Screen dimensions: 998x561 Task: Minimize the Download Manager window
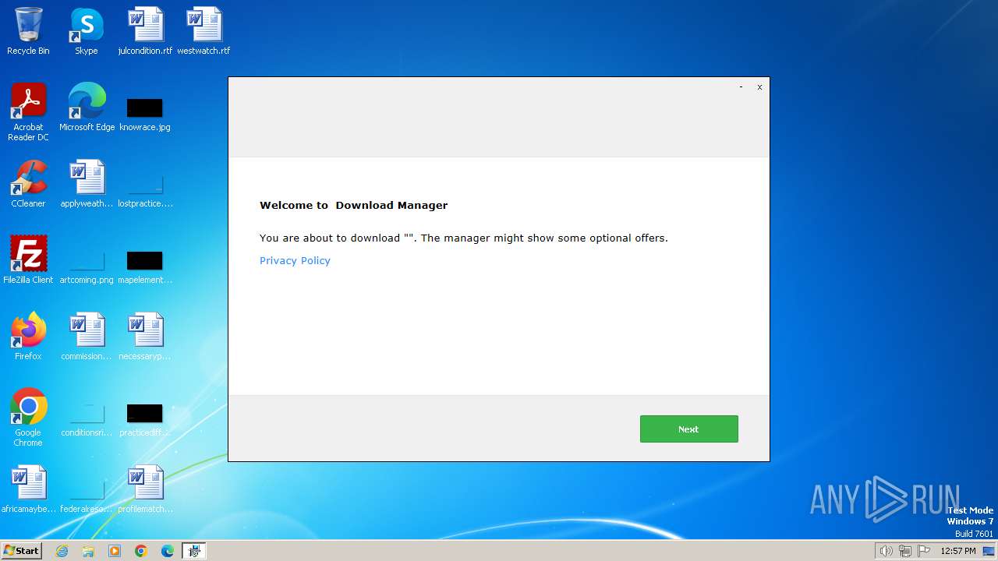[x=741, y=87]
